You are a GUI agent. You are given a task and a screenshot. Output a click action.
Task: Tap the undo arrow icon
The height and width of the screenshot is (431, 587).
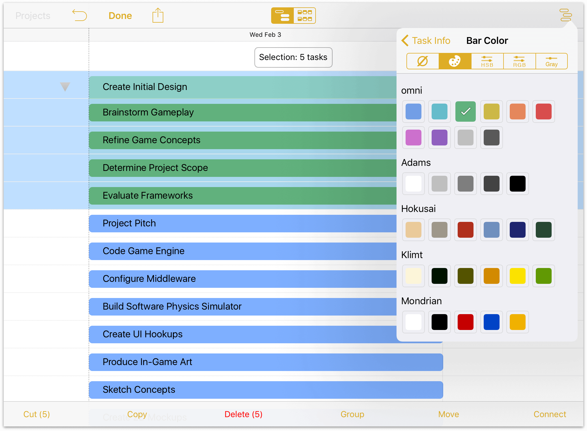coord(80,15)
